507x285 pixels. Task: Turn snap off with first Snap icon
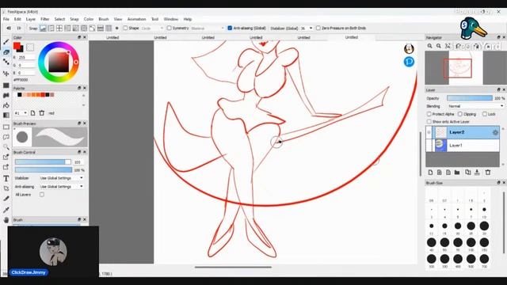(43, 28)
